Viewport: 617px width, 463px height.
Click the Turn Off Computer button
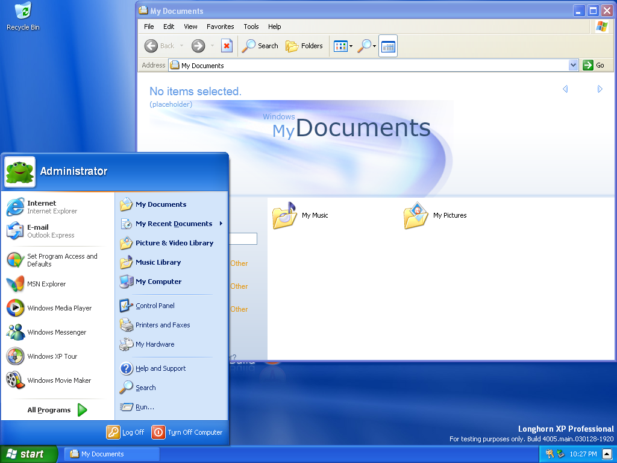(187, 432)
